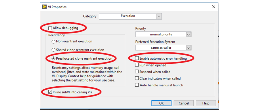Click the Cancel button
The width and height of the screenshot is (259, 112).
(184, 103)
